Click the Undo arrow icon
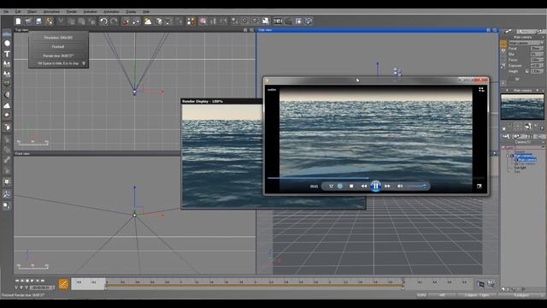 pos(103,21)
